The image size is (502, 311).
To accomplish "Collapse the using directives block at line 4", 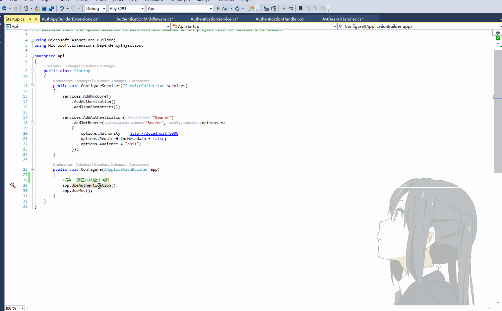I will tap(32, 40).
